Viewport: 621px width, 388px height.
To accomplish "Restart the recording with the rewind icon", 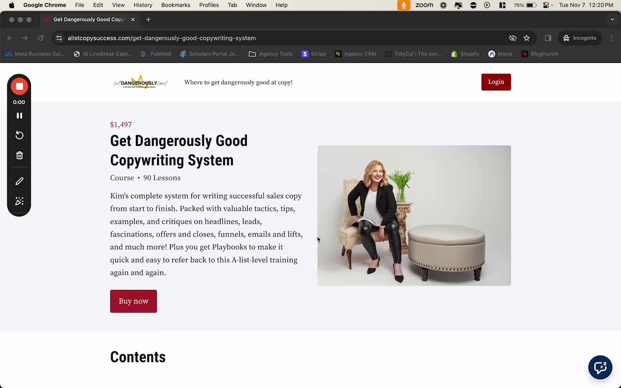I will pos(19,135).
